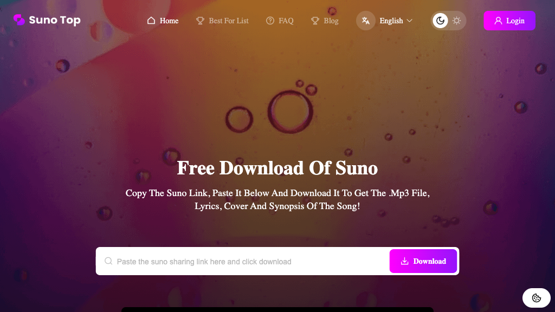Click the translate language icon
The height and width of the screenshot is (312, 555).
click(366, 21)
